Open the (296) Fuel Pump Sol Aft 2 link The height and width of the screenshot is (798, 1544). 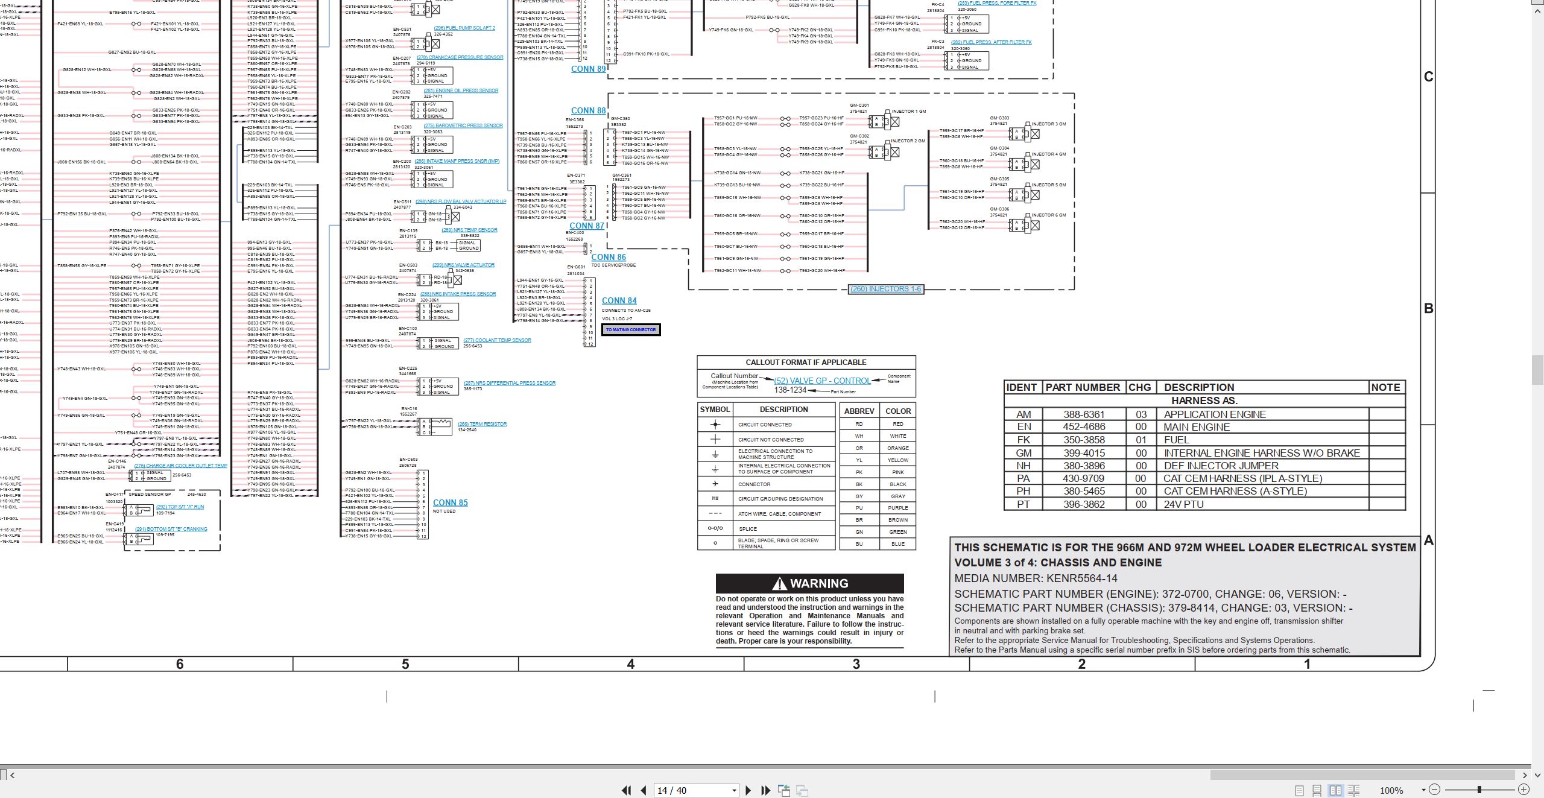pos(464,28)
